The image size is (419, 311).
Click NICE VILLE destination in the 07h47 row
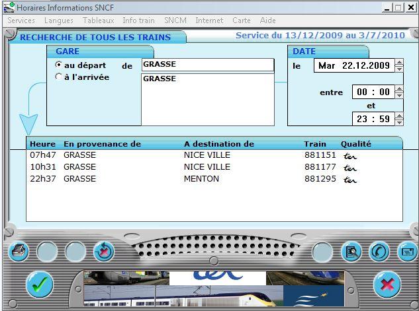(207, 155)
